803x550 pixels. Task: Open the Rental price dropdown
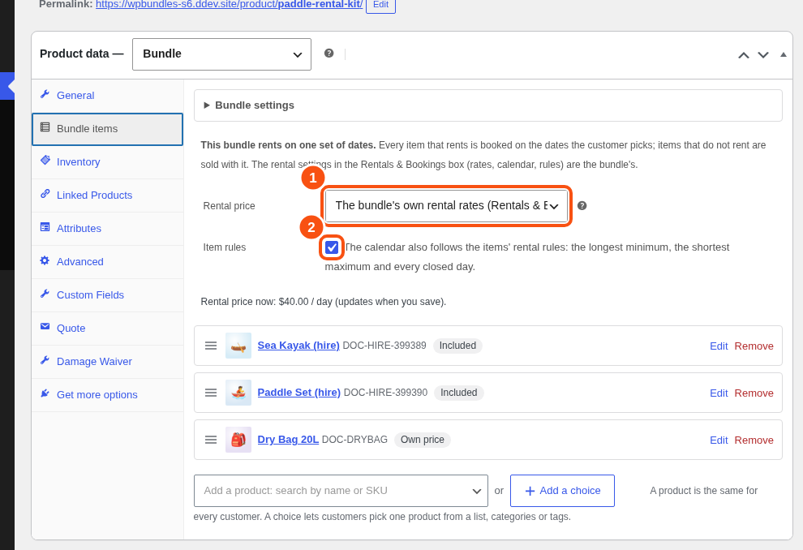[447, 206]
